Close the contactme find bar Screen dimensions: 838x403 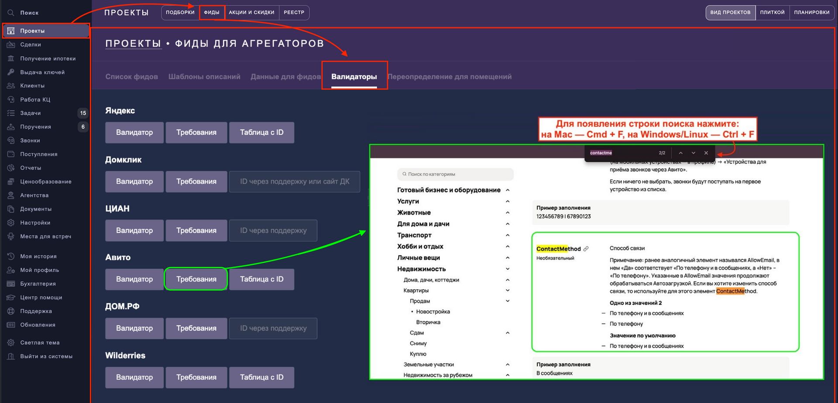(x=706, y=153)
